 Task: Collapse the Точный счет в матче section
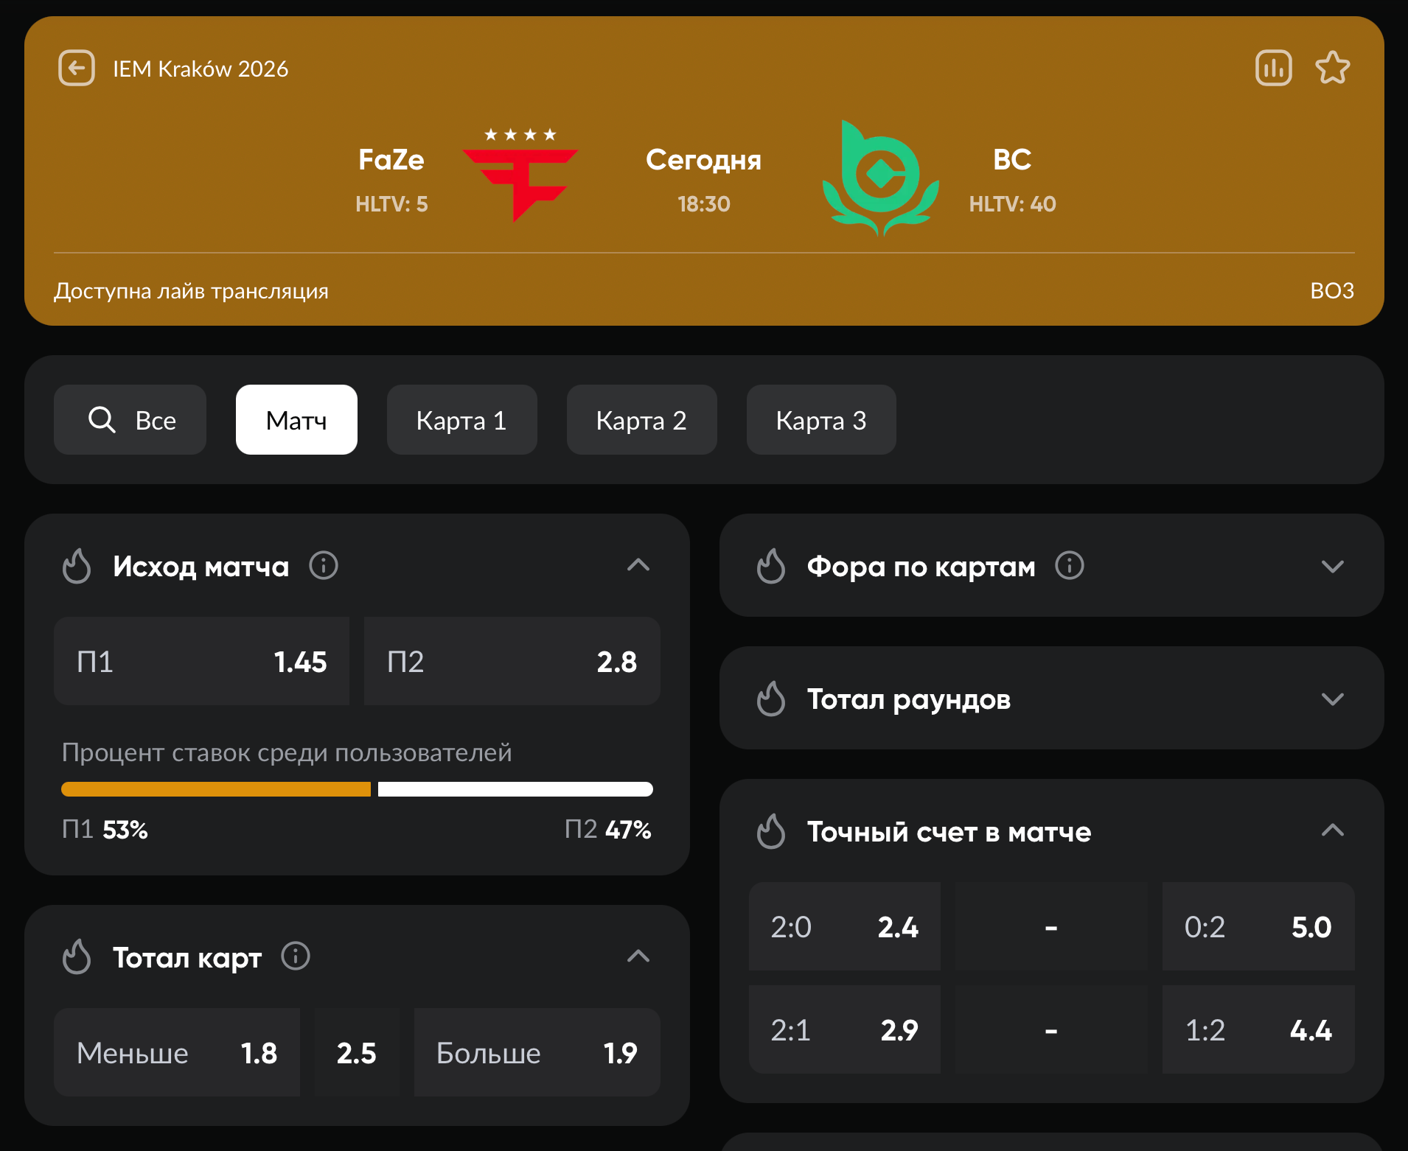(x=1332, y=830)
